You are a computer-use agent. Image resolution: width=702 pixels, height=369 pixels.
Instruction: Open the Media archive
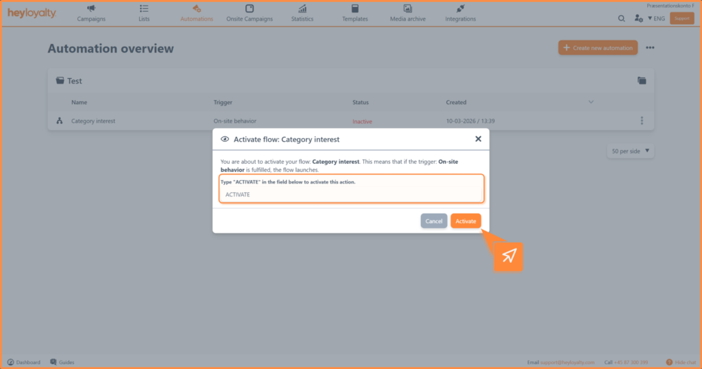(408, 13)
